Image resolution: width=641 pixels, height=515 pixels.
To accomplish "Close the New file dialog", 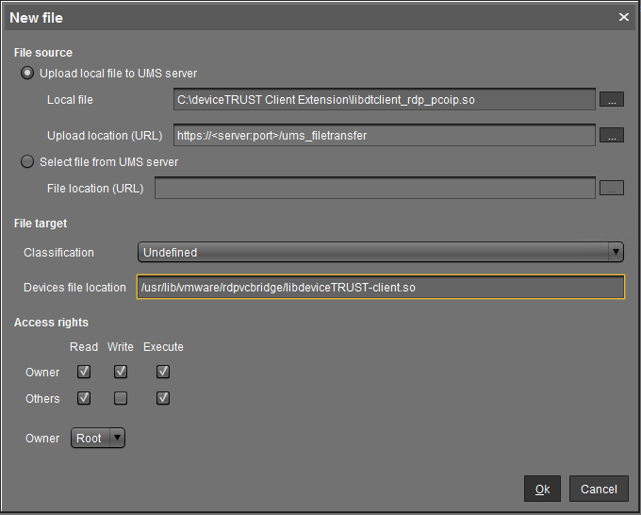I will [x=623, y=17].
